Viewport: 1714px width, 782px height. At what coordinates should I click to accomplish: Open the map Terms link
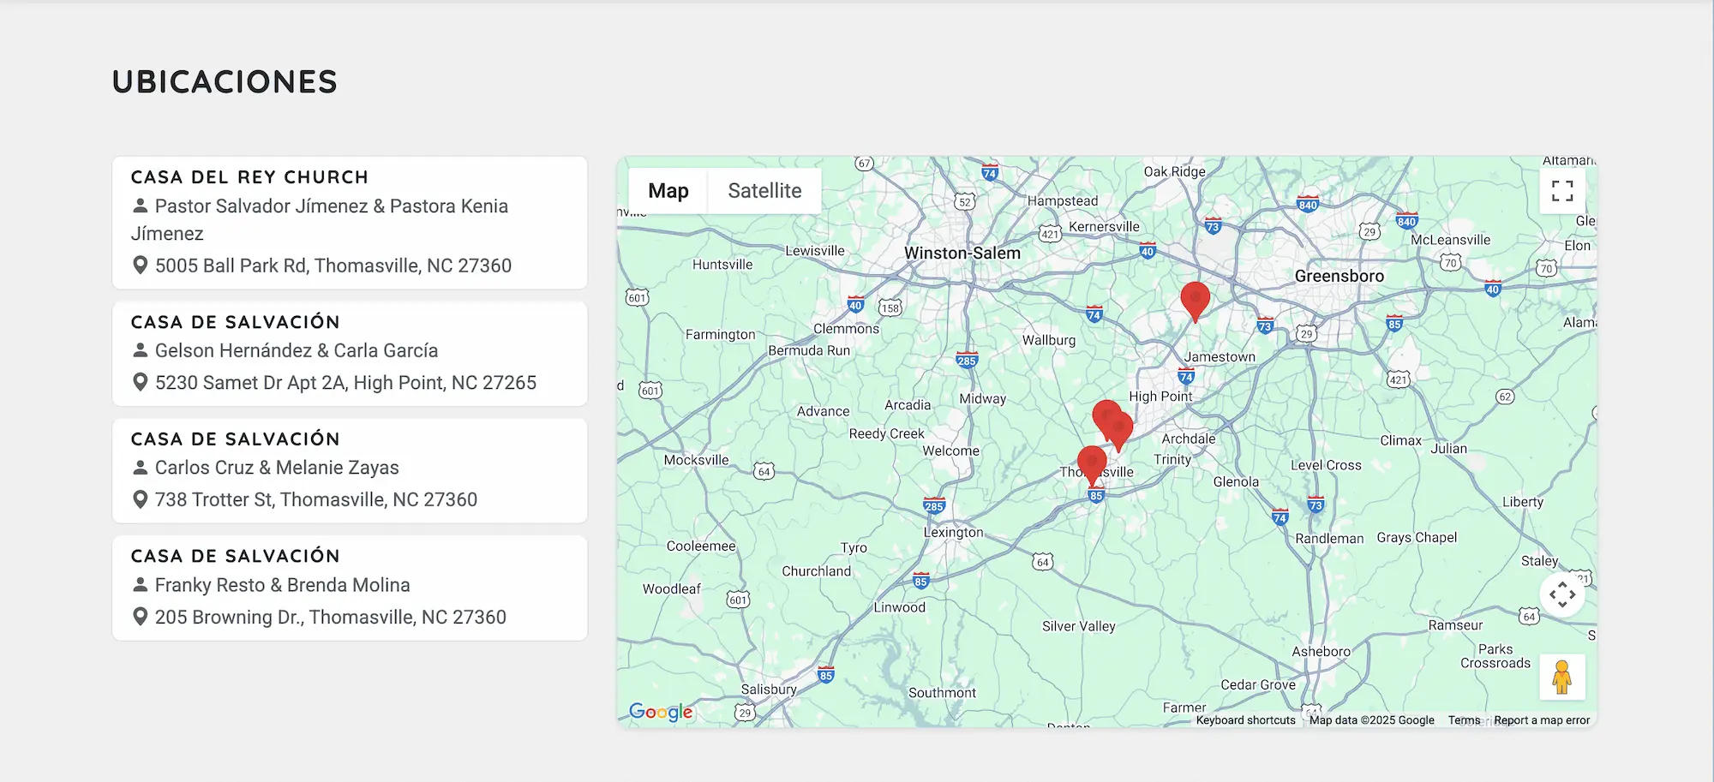pyautogui.click(x=1464, y=720)
